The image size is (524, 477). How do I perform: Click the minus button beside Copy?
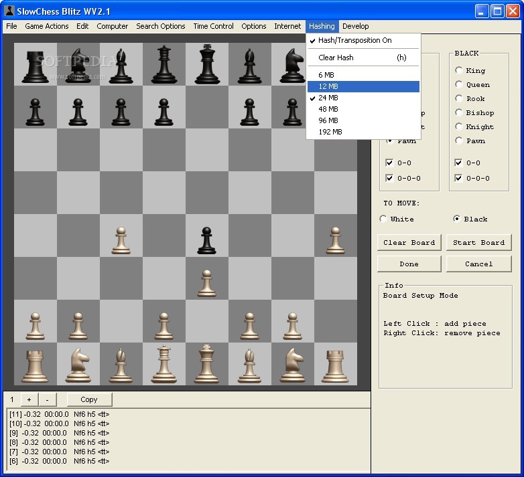[47, 399]
